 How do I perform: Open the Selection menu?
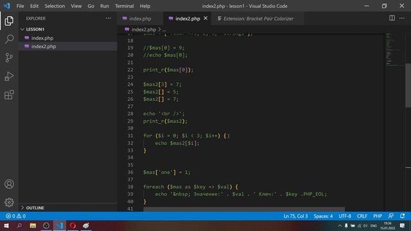pyautogui.click(x=55, y=6)
